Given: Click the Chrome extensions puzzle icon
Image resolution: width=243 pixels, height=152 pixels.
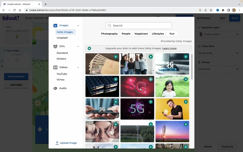Looking at the screenshot, I should [x=223, y=10].
